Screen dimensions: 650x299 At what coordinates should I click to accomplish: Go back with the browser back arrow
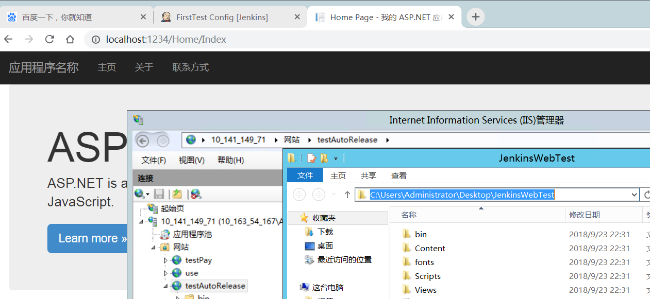(8, 39)
